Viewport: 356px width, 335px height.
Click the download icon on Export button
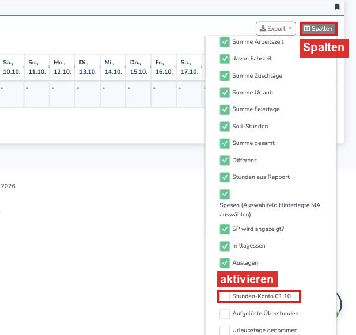(263, 29)
